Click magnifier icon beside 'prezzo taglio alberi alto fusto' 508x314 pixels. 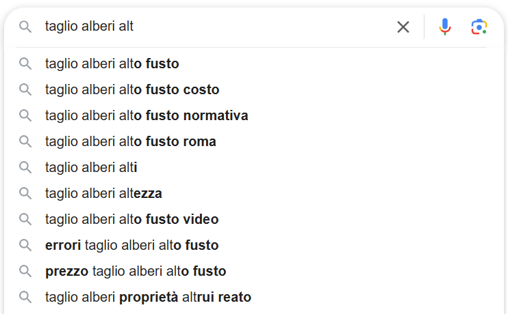click(x=25, y=272)
